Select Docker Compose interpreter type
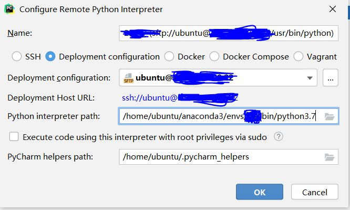 (x=214, y=56)
